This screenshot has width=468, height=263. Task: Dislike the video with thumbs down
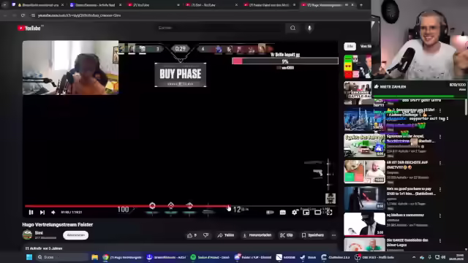pyautogui.click(x=206, y=235)
